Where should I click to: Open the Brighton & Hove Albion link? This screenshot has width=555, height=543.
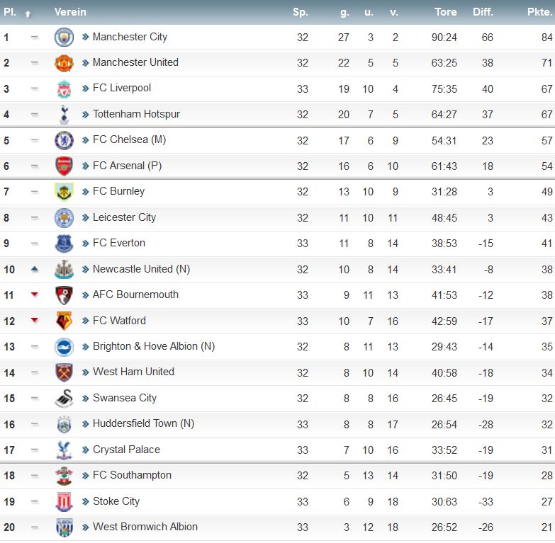154,346
